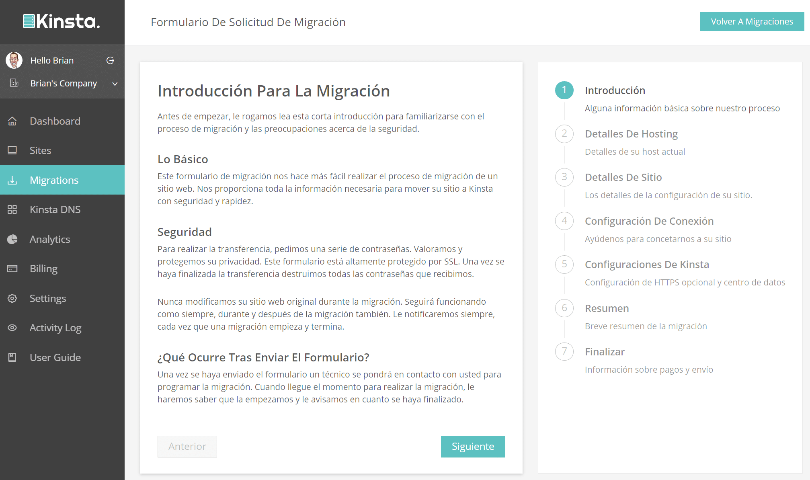Open Activity Log using the eye icon
810x480 pixels.
tap(12, 328)
